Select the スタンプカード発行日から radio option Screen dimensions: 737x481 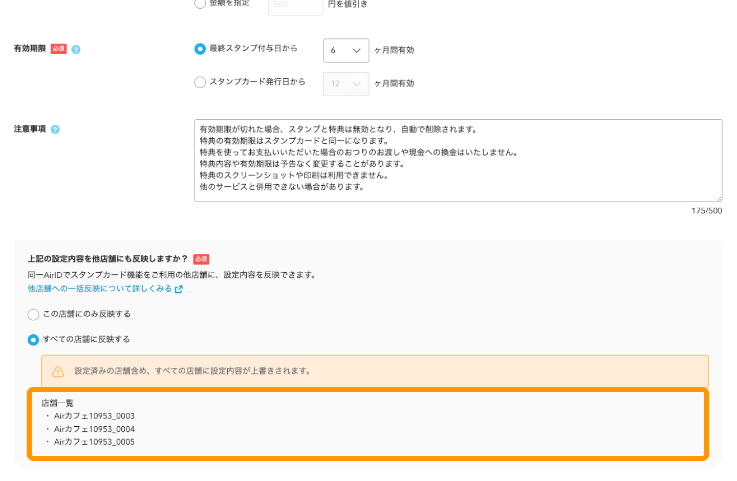tap(200, 82)
